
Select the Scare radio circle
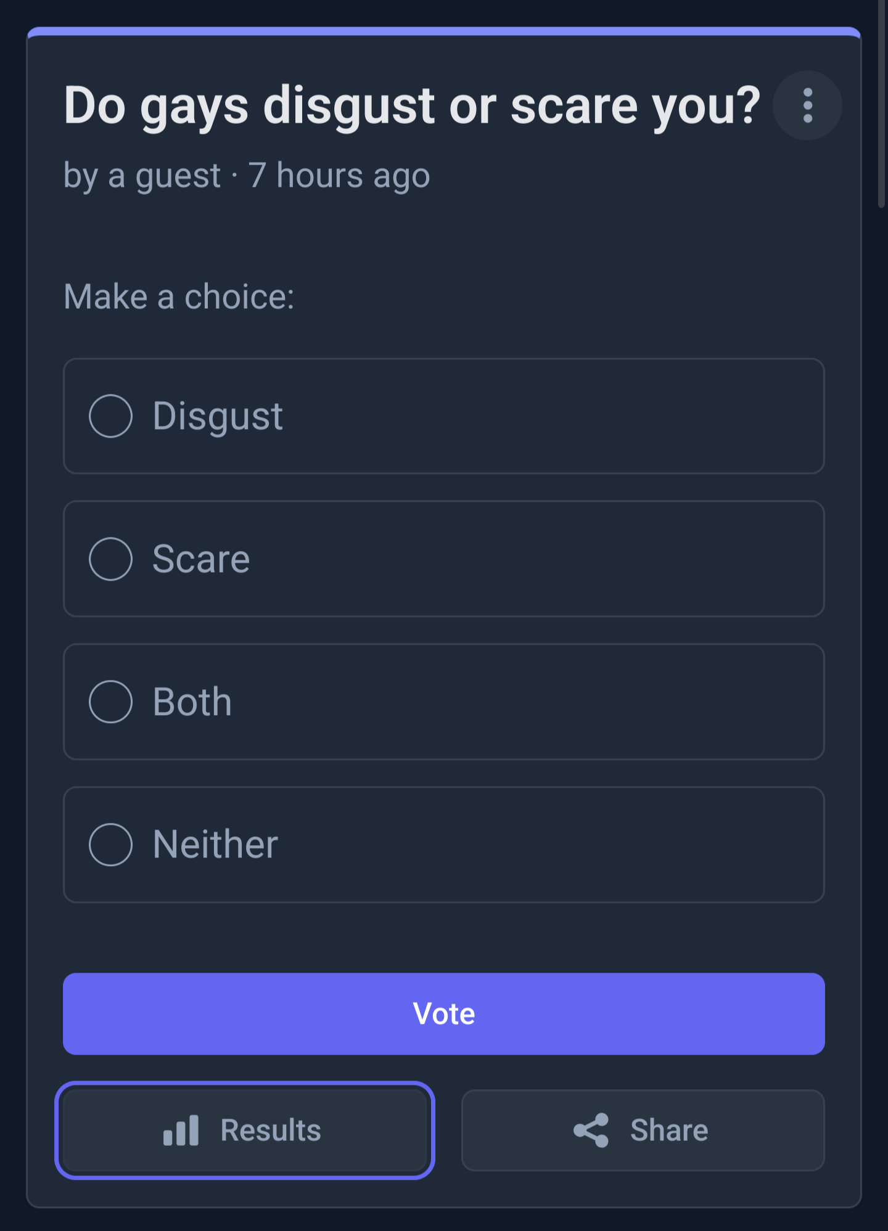click(110, 559)
